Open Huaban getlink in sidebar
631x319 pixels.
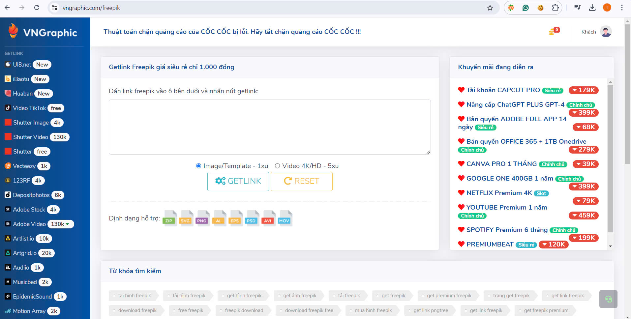point(29,94)
